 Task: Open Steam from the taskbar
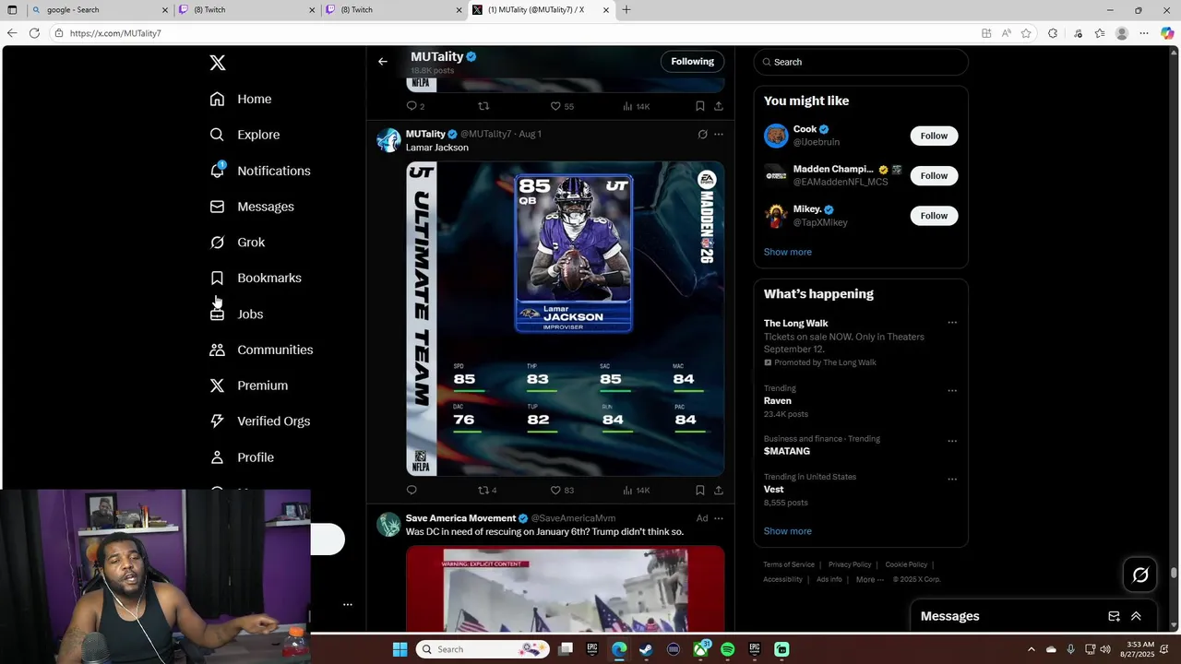click(x=646, y=649)
